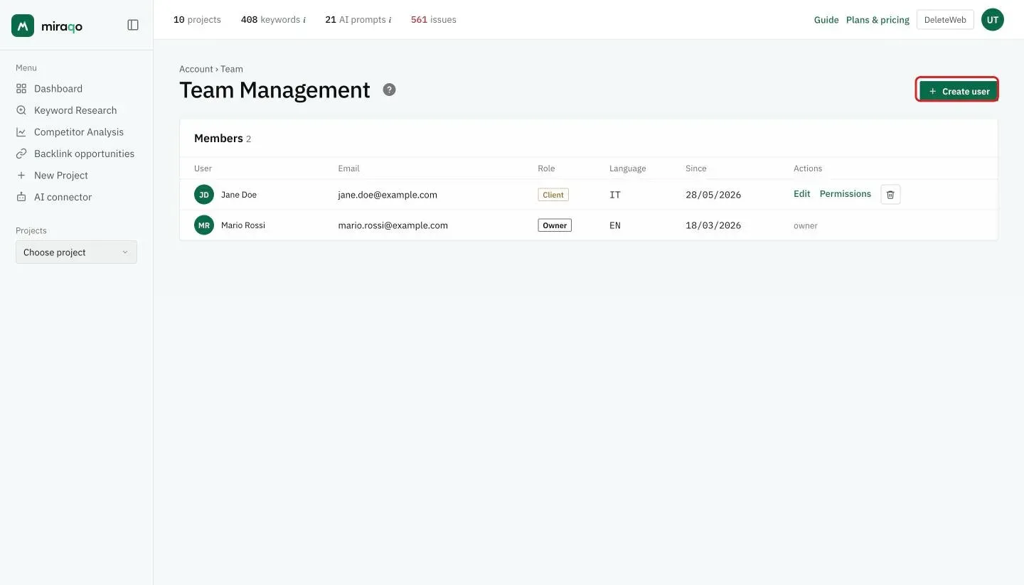
Task: Select mario.rossi@example.com email cell
Action: [393, 225]
